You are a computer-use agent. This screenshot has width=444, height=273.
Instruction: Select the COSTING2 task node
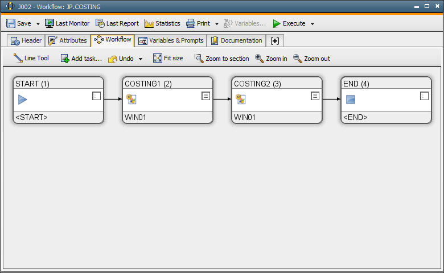[x=277, y=100]
